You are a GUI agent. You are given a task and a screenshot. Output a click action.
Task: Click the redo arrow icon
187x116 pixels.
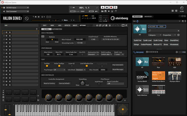pyautogui.click(x=118, y=25)
